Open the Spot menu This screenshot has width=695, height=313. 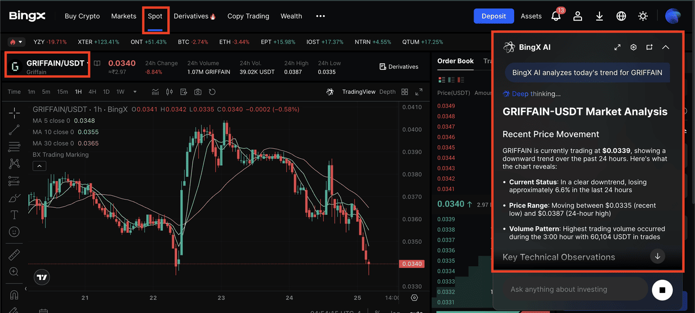(x=155, y=16)
